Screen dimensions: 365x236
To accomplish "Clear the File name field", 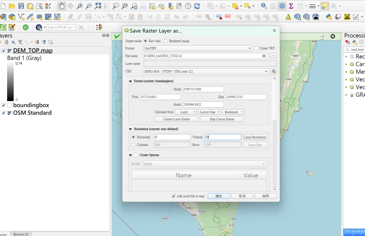I will click(264, 56).
